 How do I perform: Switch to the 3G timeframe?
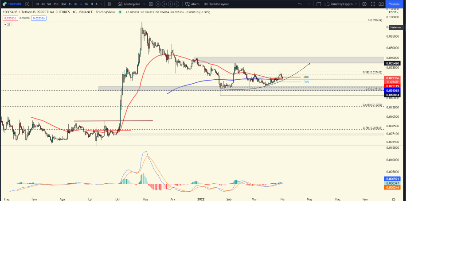(86, 4)
